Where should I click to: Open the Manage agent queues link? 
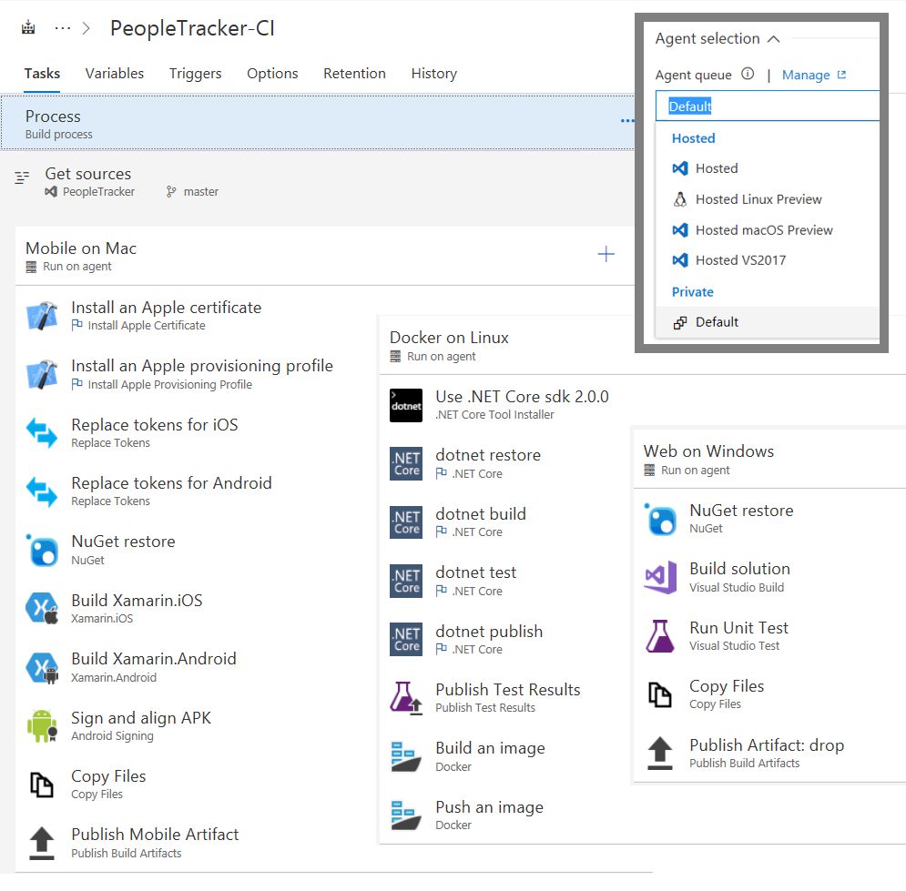[x=813, y=75]
